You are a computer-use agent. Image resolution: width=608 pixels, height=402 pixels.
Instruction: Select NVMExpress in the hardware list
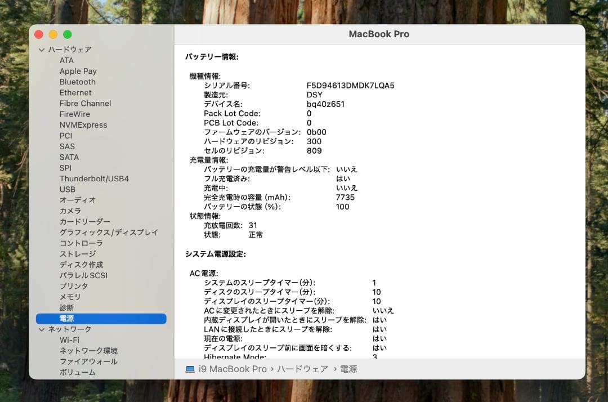pos(83,124)
